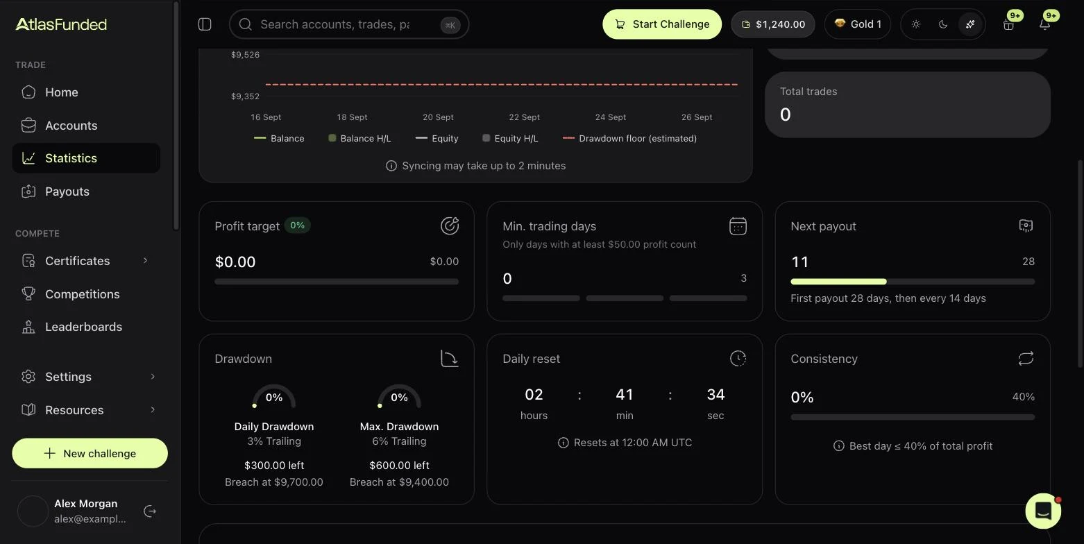Open the gift rewards icon
1084x544 pixels.
(1008, 24)
